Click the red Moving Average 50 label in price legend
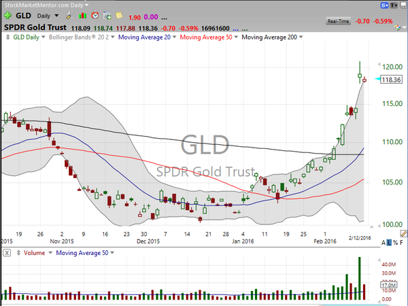The height and width of the screenshot is (306, 408). click(x=206, y=37)
